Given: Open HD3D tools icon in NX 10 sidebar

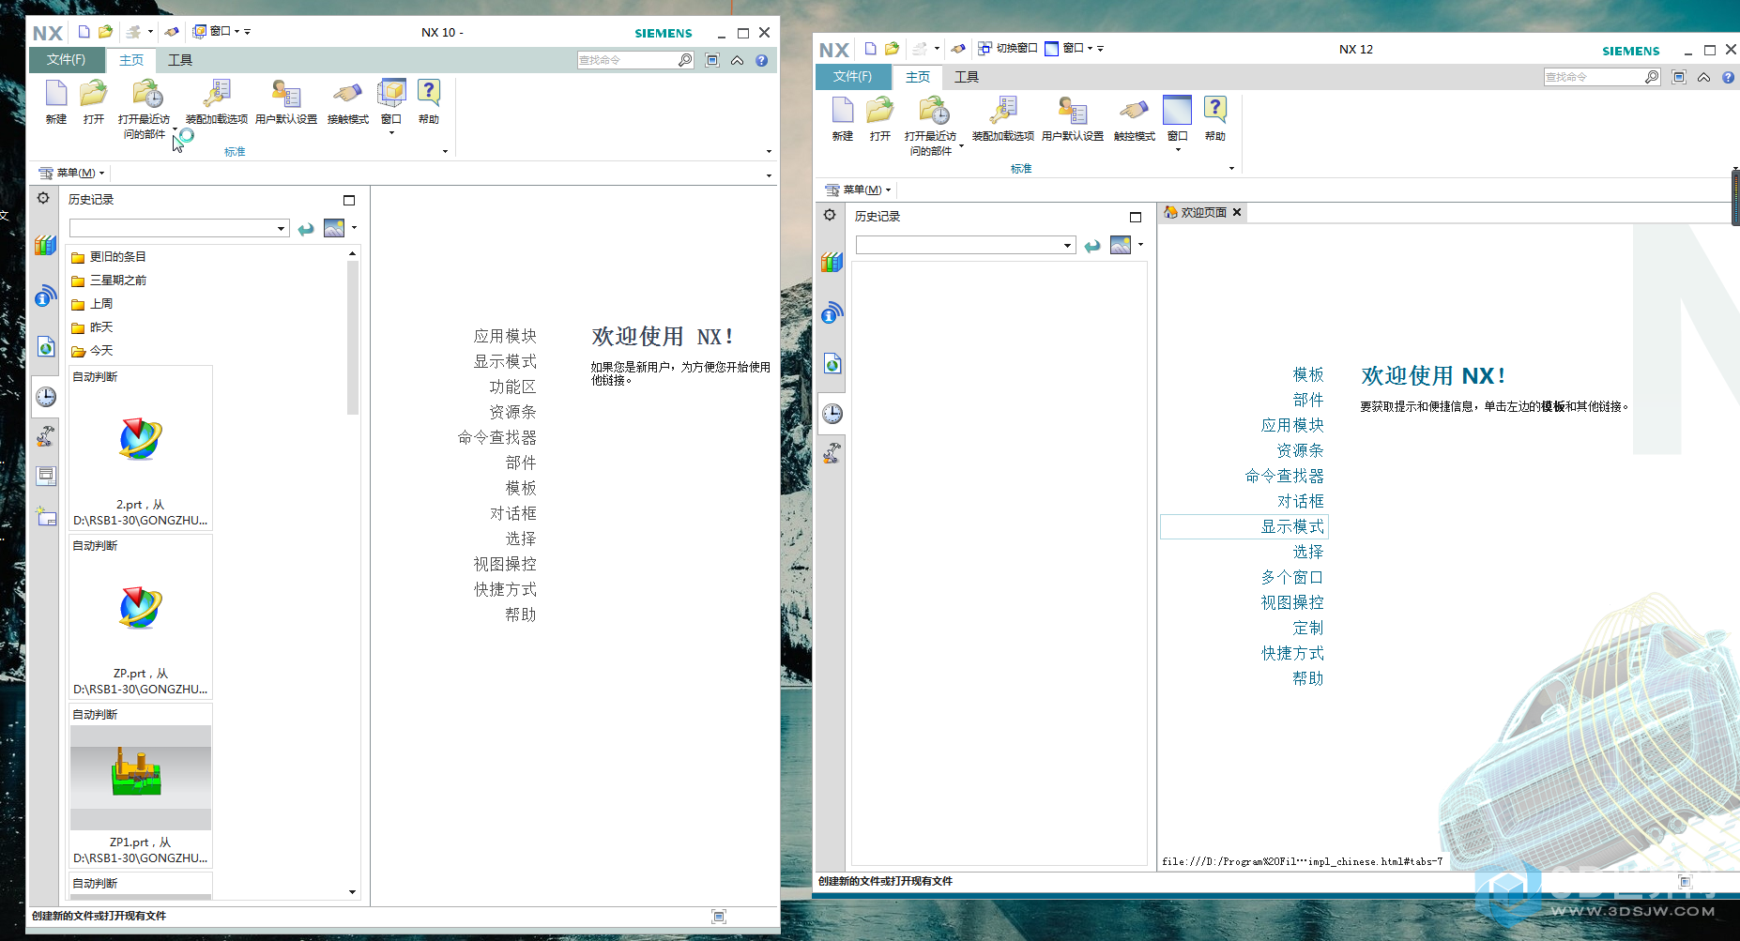Looking at the screenshot, I should 45,297.
